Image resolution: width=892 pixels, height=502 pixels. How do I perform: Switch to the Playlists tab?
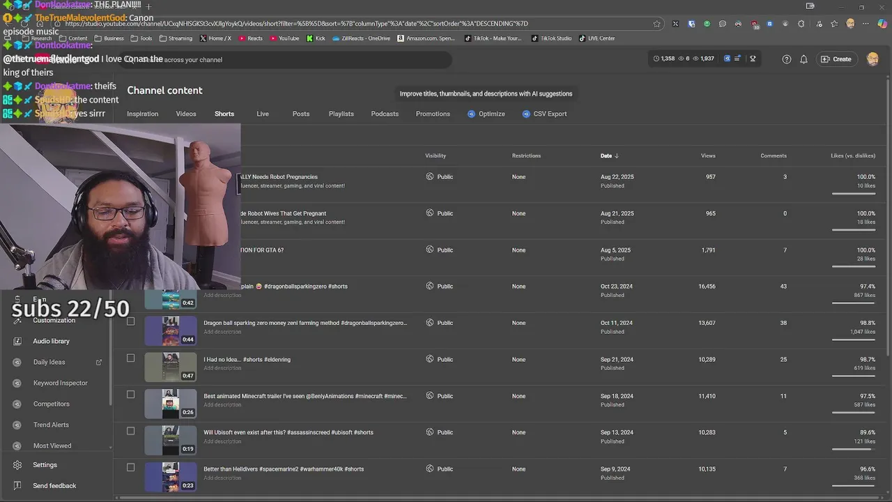(x=341, y=114)
